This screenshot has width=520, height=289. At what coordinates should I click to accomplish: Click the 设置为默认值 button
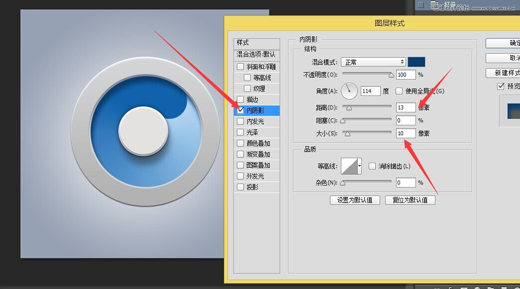pyautogui.click(x=355, y=200)
